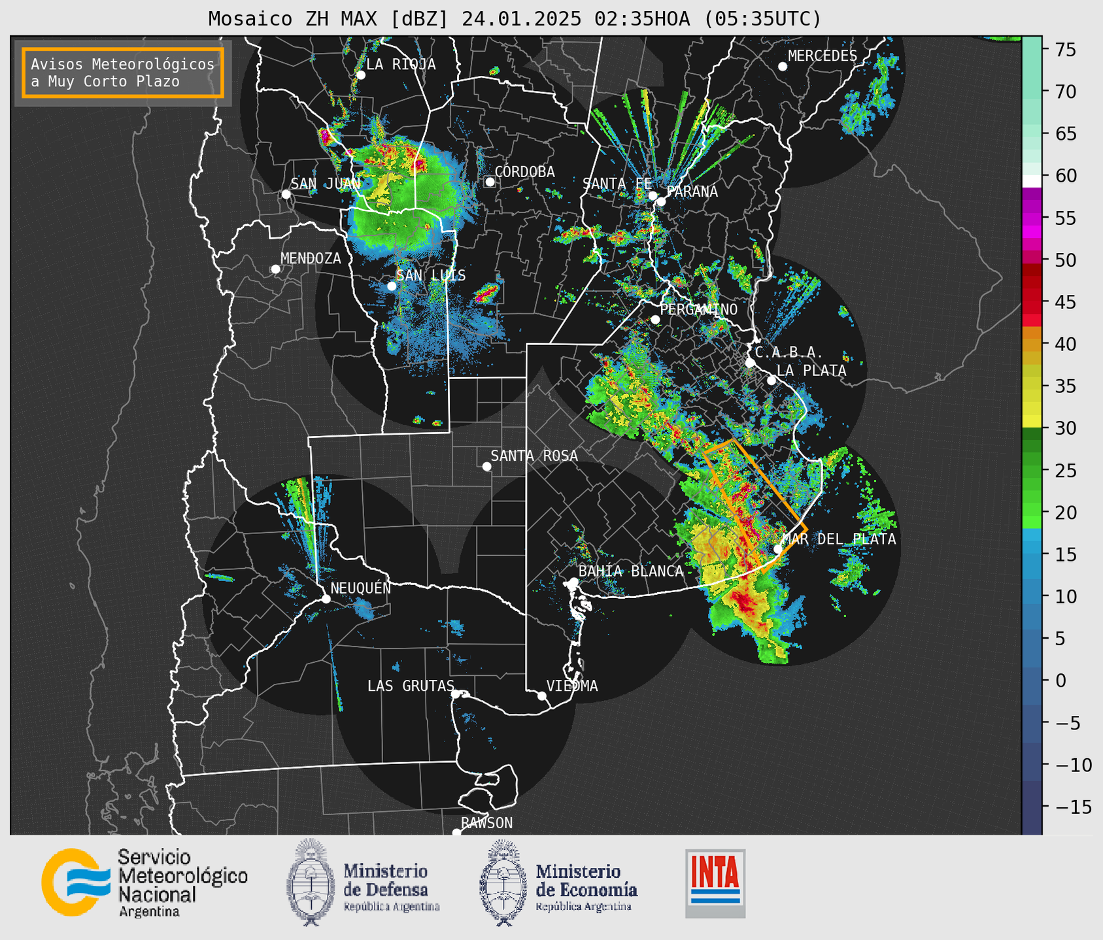This screenshot has width=1103, height=940.
Task: Click the VIEDMA city marker dot
Action: [x=541, y=696]
